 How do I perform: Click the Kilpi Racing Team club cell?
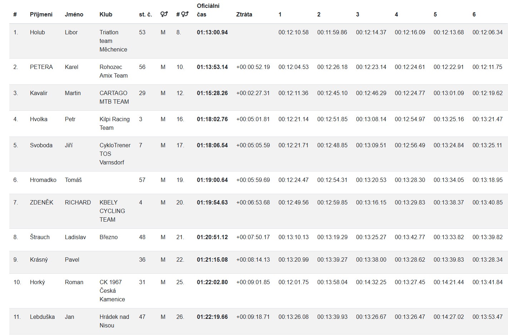click(x=114, y=123)
